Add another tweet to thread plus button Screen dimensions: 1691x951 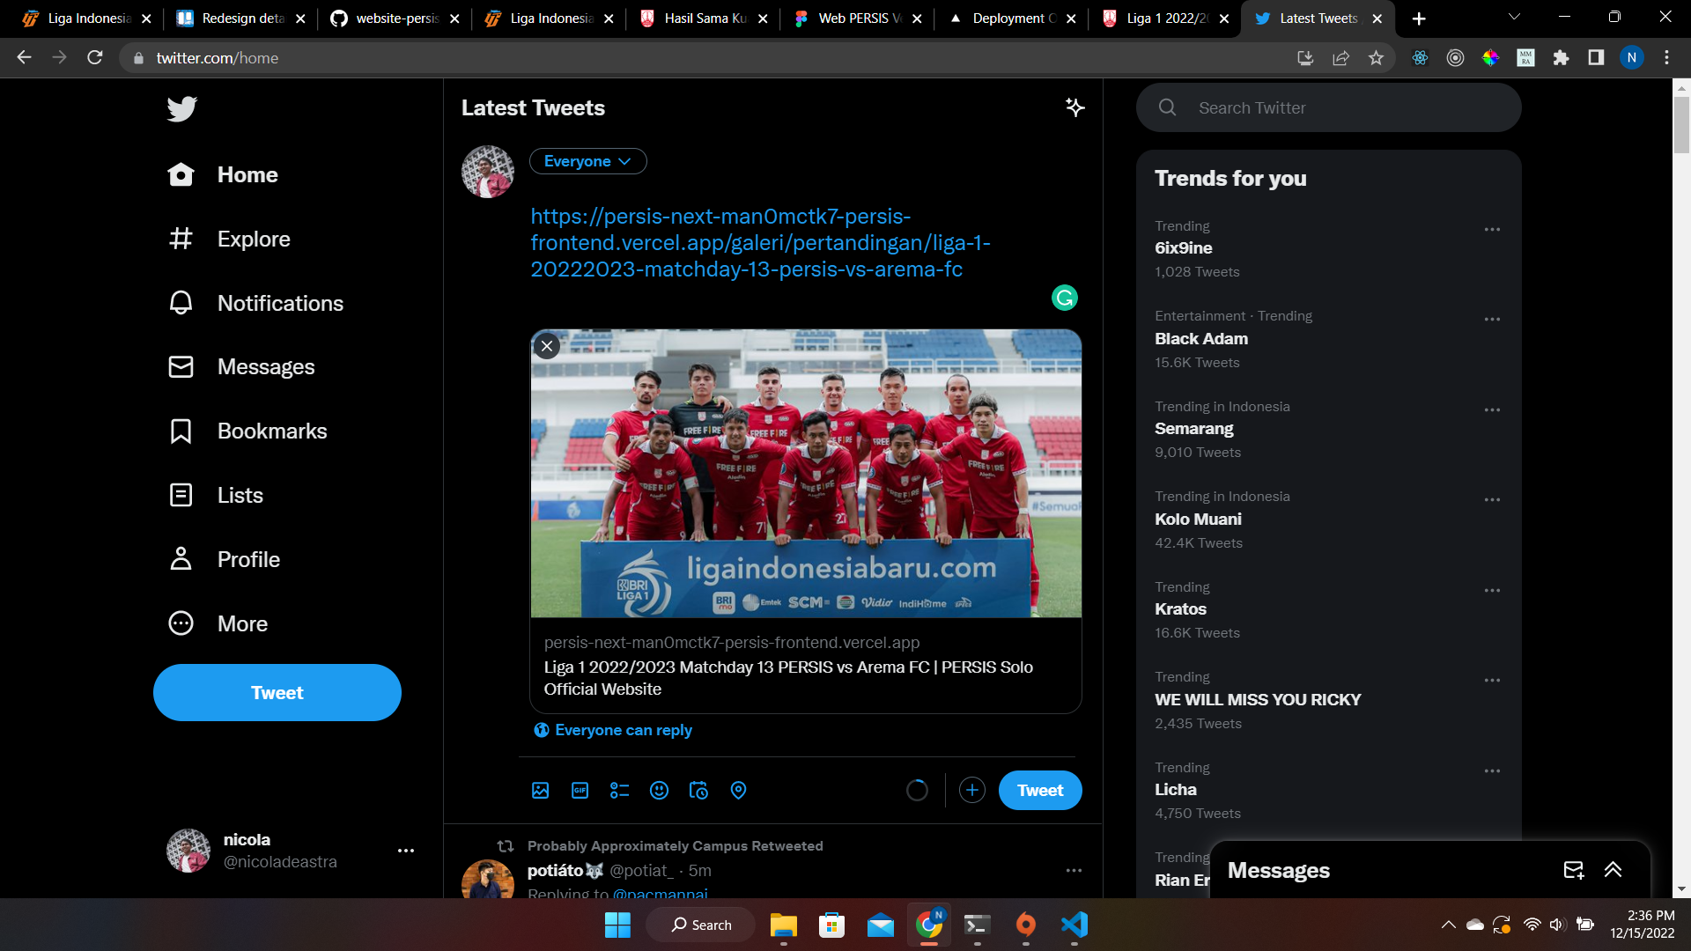(972, 791)
